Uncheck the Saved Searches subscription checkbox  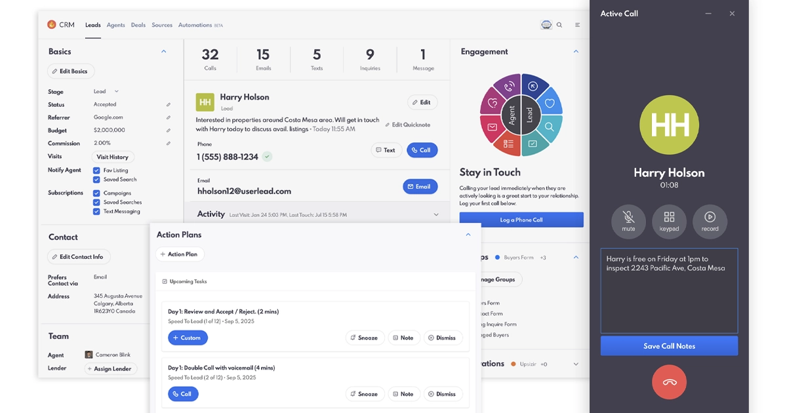96,203
